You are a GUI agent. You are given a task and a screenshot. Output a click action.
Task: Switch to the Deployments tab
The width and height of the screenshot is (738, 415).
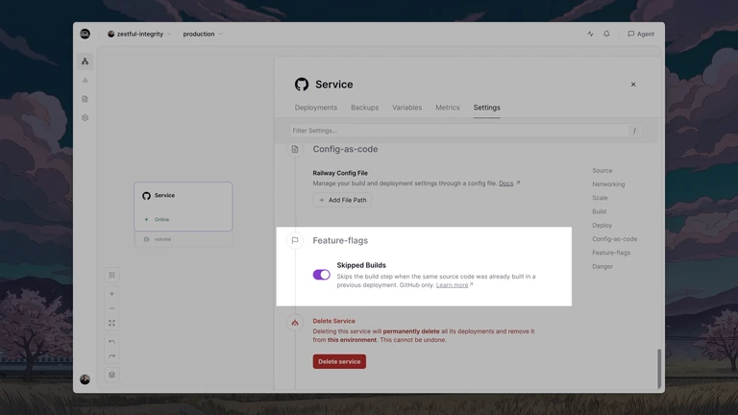click(x=316, y=108)
